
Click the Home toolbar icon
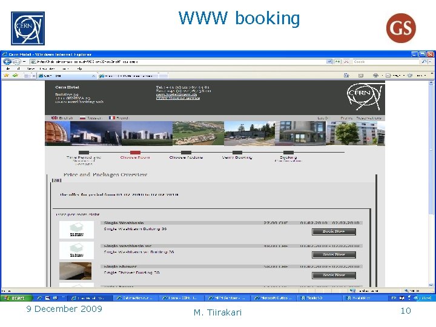[346, 75]
